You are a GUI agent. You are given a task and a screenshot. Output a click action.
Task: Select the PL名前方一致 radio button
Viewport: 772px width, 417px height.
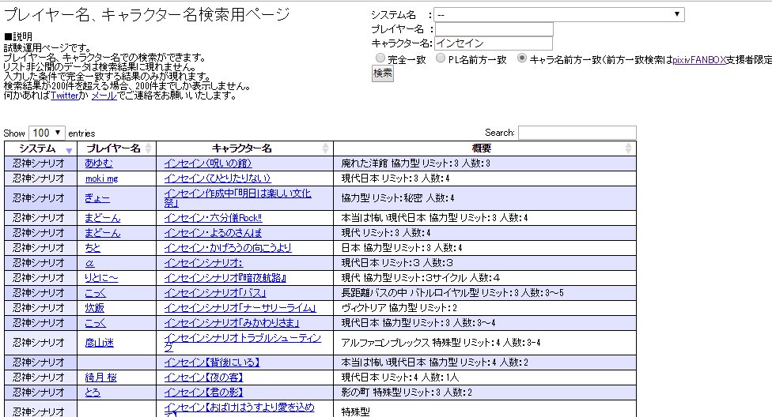click(x=441, y=58)
